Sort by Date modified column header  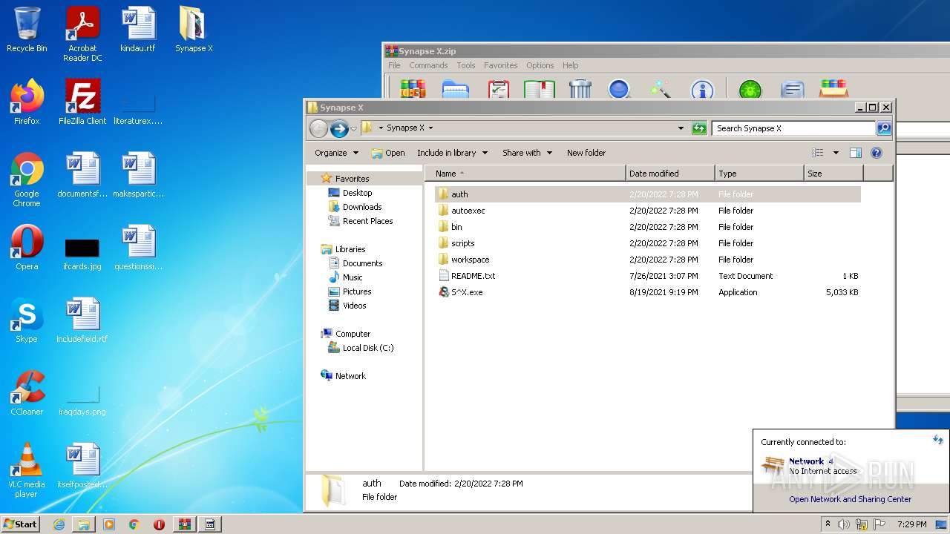670,174
